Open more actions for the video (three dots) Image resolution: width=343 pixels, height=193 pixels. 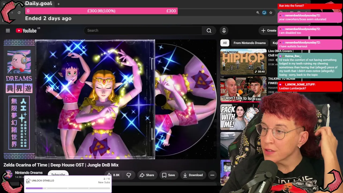tap(212, 175)
